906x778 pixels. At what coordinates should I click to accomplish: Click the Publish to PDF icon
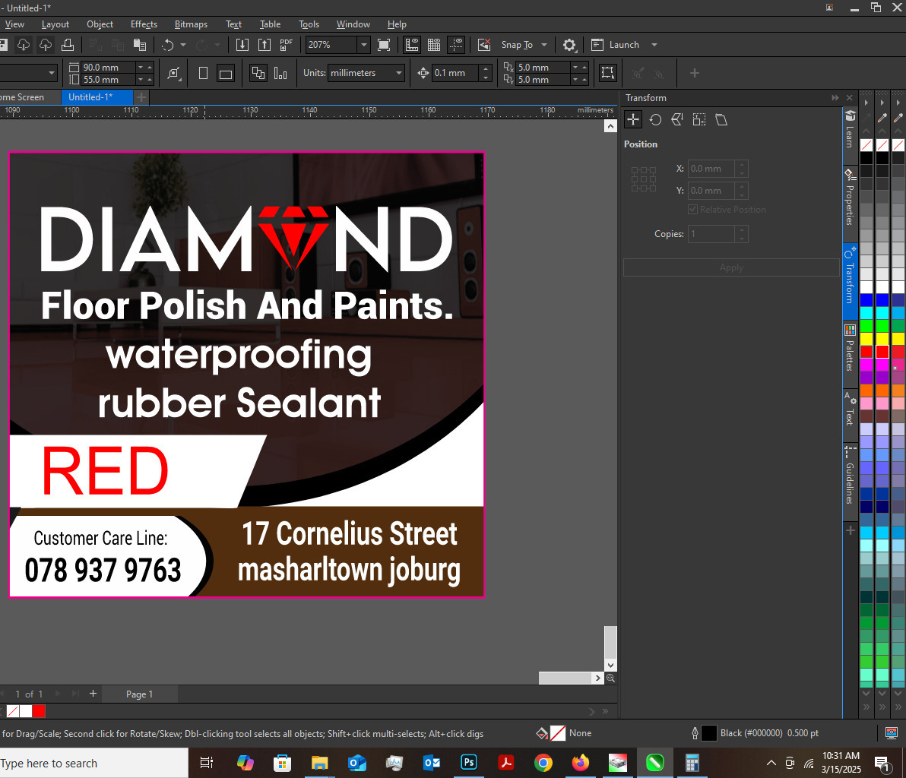click(286, 45)
